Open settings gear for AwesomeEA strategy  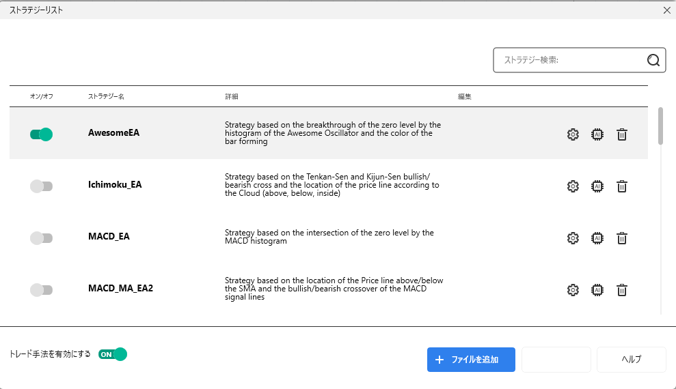[573, 134]
